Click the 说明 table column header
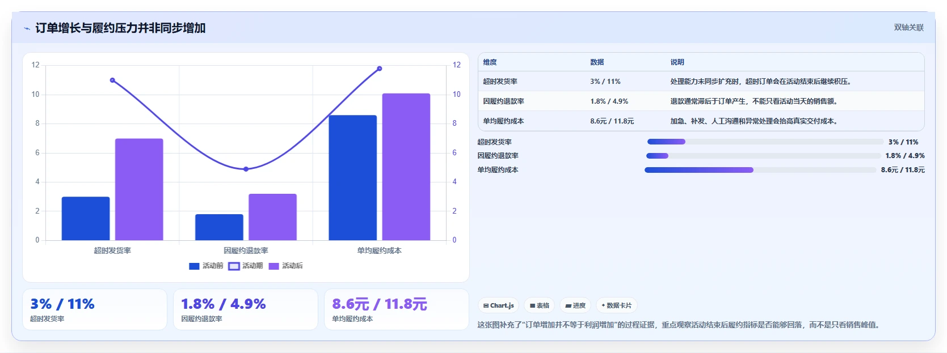The height and width of the screenshot is (353, 947). pyautogui.click(x=677, y=62)
